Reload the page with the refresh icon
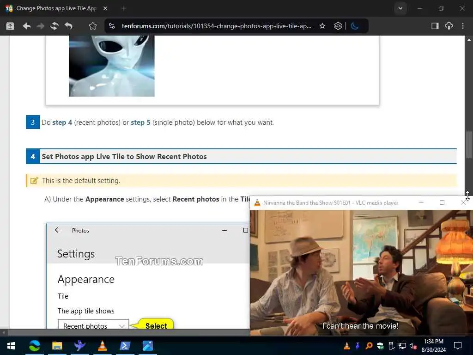The image size is (473, 355). pos(55,26)
